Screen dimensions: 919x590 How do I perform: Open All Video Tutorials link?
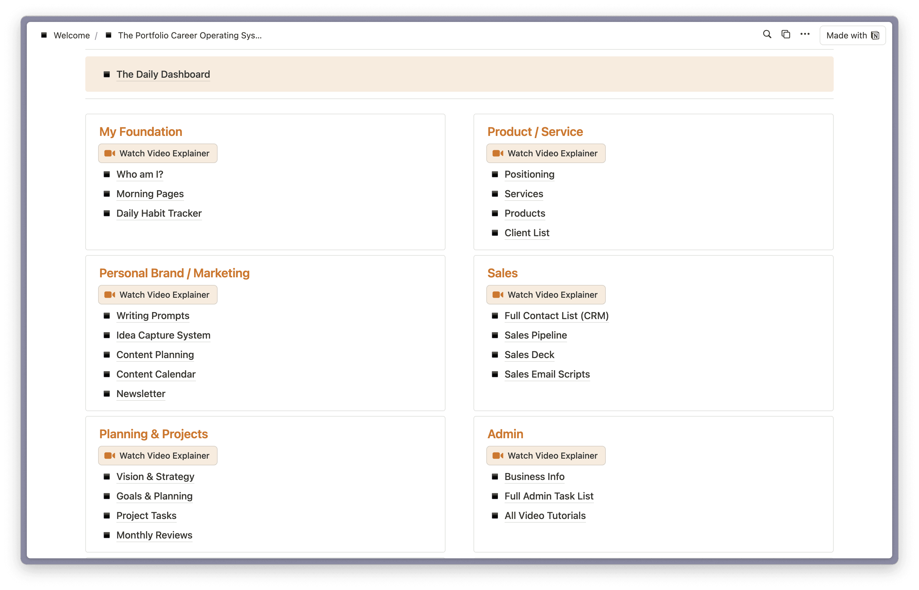(x=545, y=516)
